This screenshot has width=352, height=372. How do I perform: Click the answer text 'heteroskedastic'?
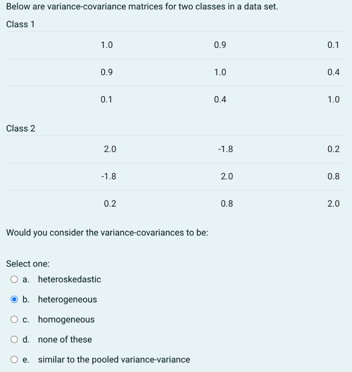coord(69,279)
